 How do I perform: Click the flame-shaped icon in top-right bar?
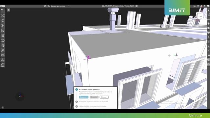201,6
